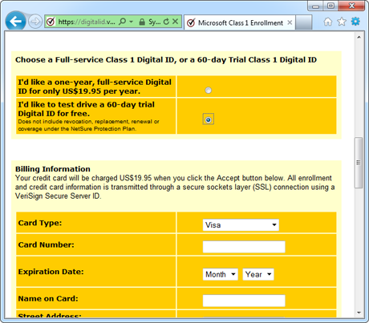Image resolution: width=369 pixels, height=323 pixels.
Task: Click the scrollbar up arrow
Action: pos(359,37)
